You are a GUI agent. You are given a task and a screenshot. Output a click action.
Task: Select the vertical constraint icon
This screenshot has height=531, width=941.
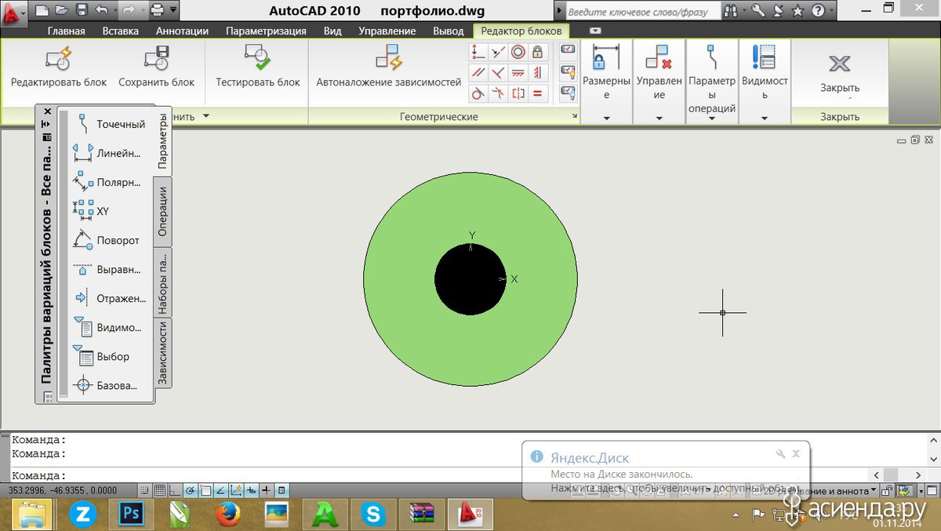tap(538, 73)
